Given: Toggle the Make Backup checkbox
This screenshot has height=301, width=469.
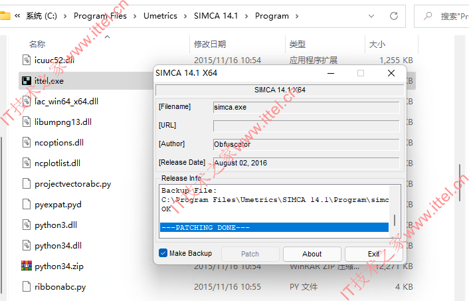Looking at the screenshot, I should (x=163, y=253).
